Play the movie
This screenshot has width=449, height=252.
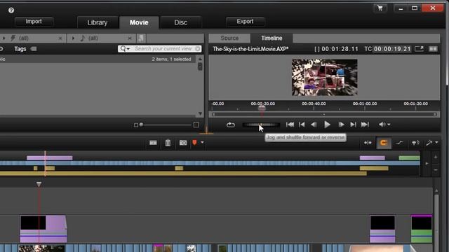327,125
